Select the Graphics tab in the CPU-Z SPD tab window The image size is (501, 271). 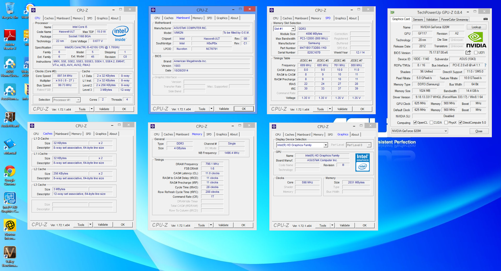(x=340, y=18)
